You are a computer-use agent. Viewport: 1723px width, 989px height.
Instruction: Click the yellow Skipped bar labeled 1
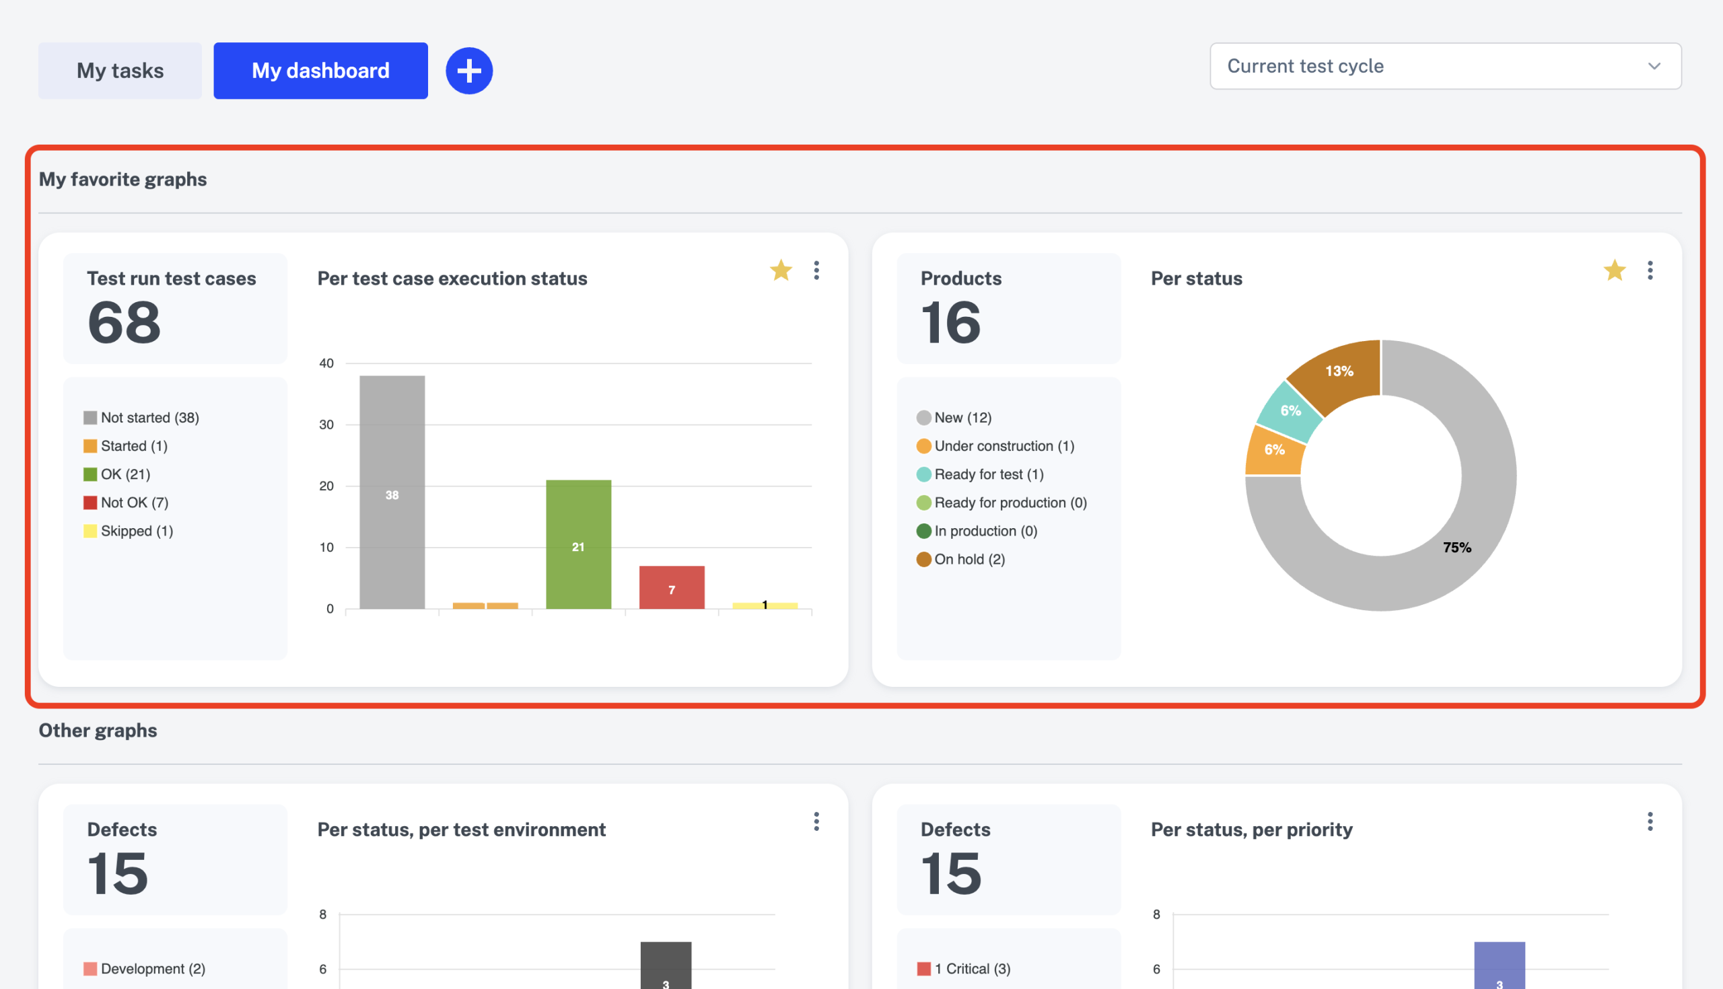[x=765, y=606]
